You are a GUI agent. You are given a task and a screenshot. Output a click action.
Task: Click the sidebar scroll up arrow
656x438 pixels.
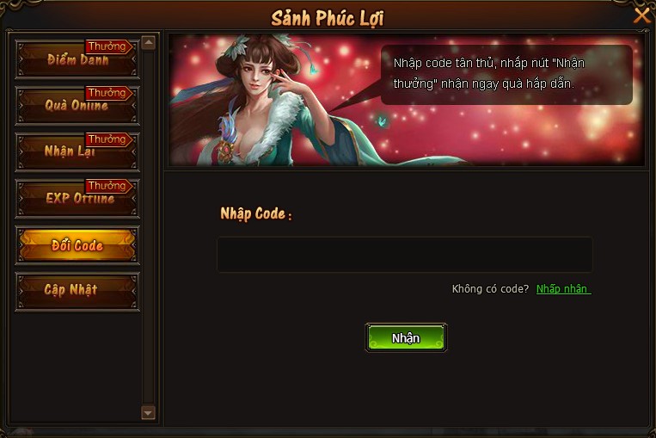pos(149,43)
